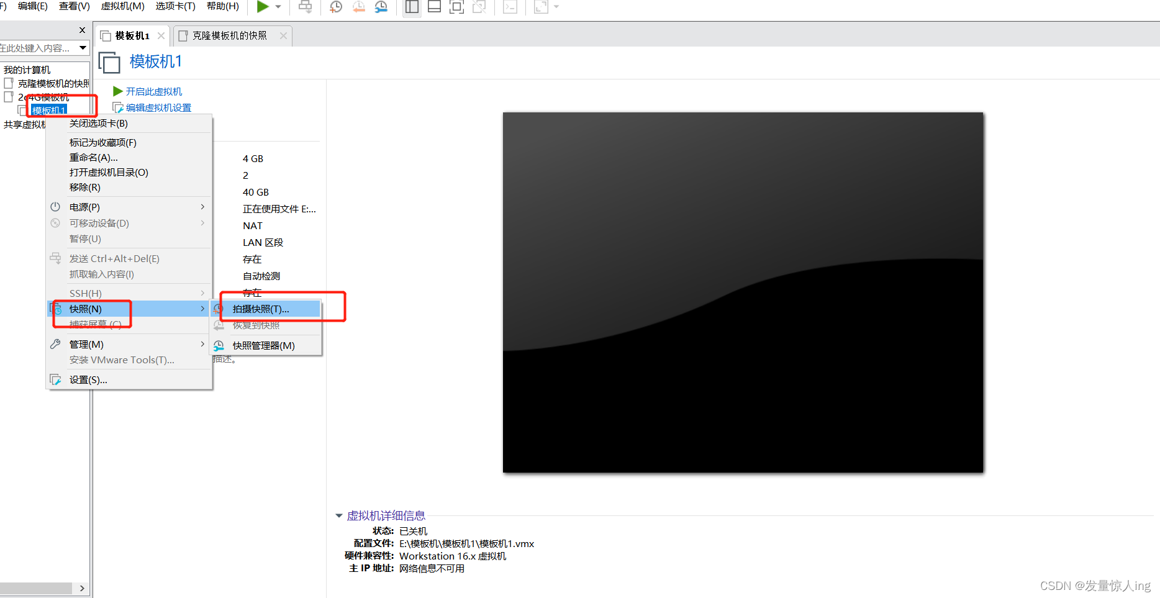This screenshot has width=1160, height=598.
Task: Close the 克隆模板机的快照 tab
Action: (284, 35)
